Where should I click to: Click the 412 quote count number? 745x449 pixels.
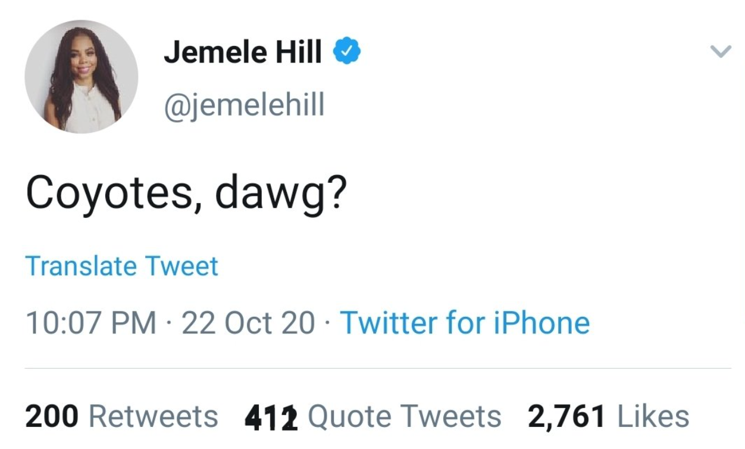tap(271, 416)
